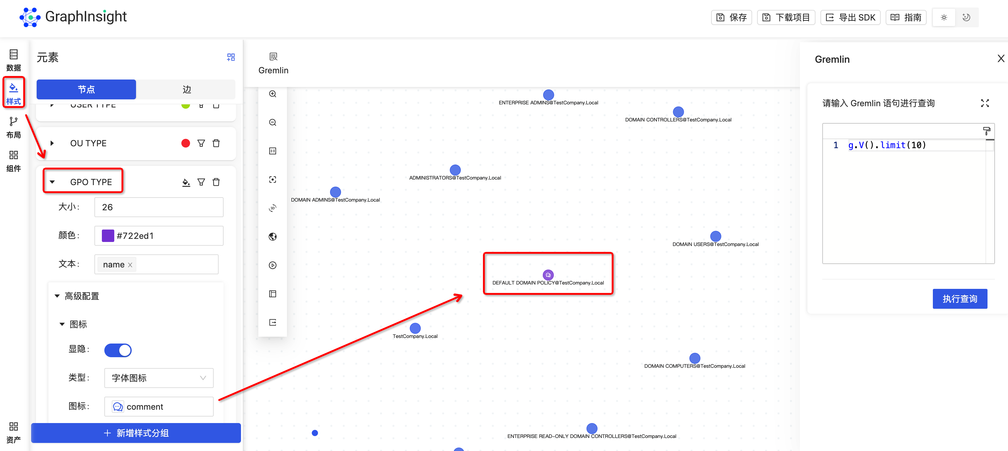Expand the OU TYPE group
Viewport: 1008px width, 451px height.
(52, 143)
